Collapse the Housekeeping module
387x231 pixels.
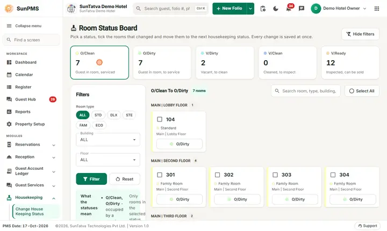point(54,198)
